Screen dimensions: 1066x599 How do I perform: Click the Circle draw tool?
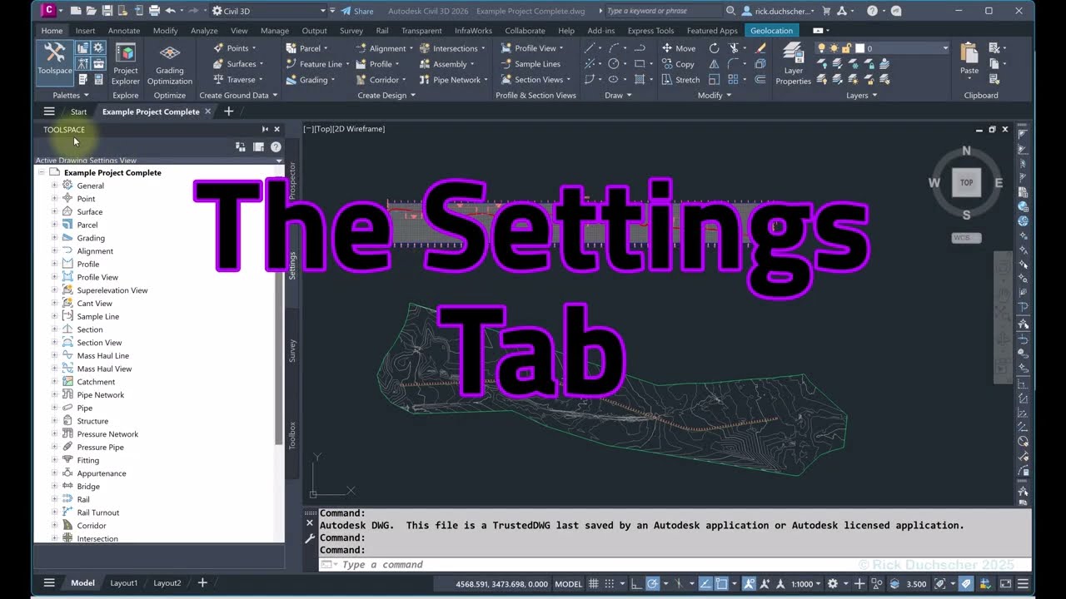[614, 64]
